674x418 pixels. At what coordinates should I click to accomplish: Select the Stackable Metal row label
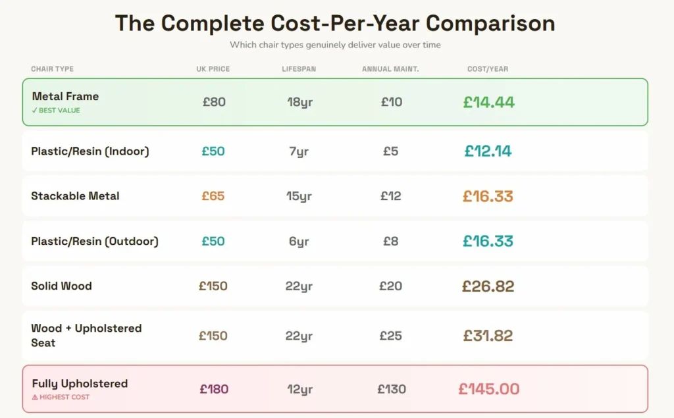click(x=75, y=196)
